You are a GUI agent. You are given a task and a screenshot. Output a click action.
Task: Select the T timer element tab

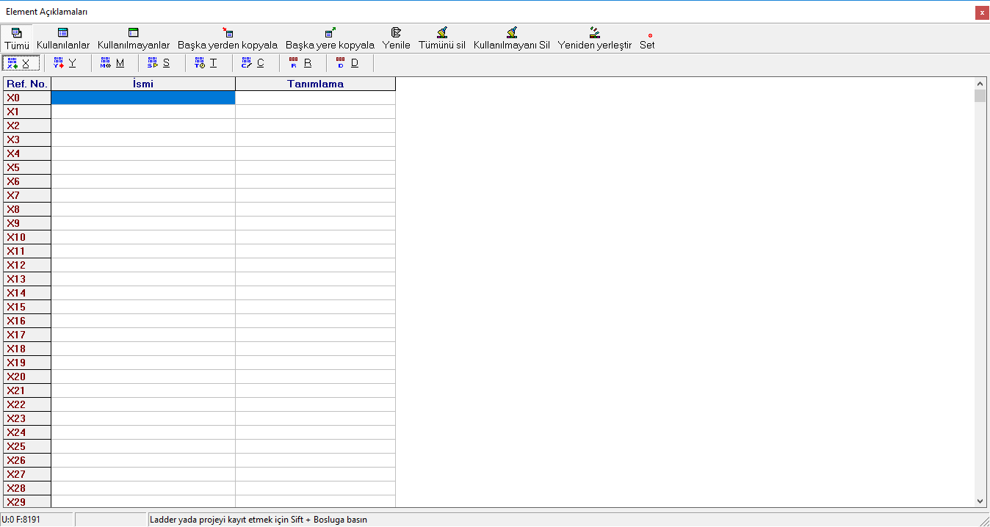[206, 63]
